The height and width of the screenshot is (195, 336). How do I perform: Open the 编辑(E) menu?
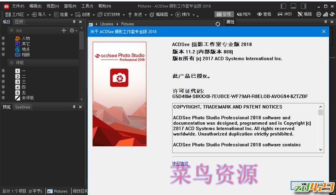click(35, 6)
